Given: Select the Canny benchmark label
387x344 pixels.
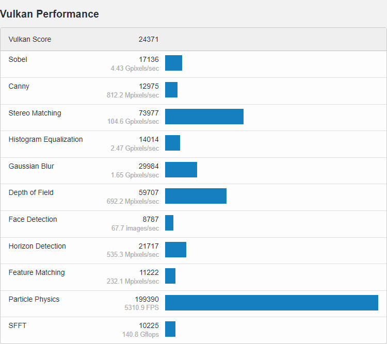Looking at the screenshot, I should 19,86.
